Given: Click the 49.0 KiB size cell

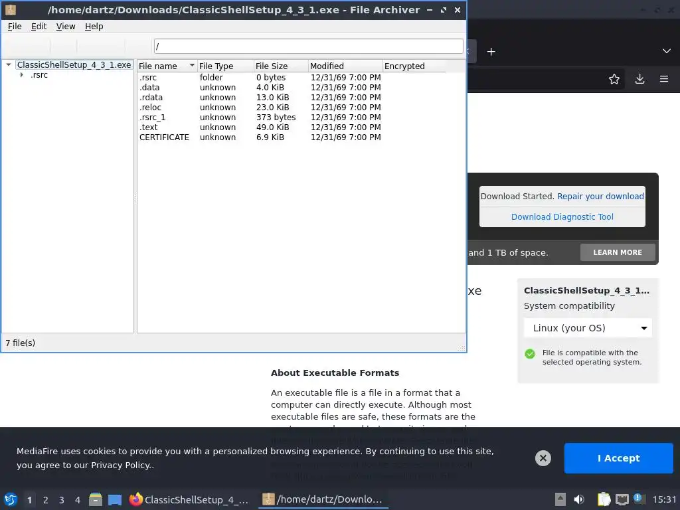Looking at the screenshot, I should coord(272,127).
